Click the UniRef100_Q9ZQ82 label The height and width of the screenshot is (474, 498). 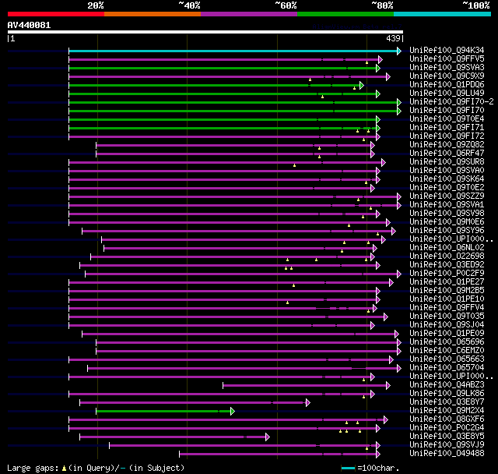pyautogui.click(x=447, y=144)
